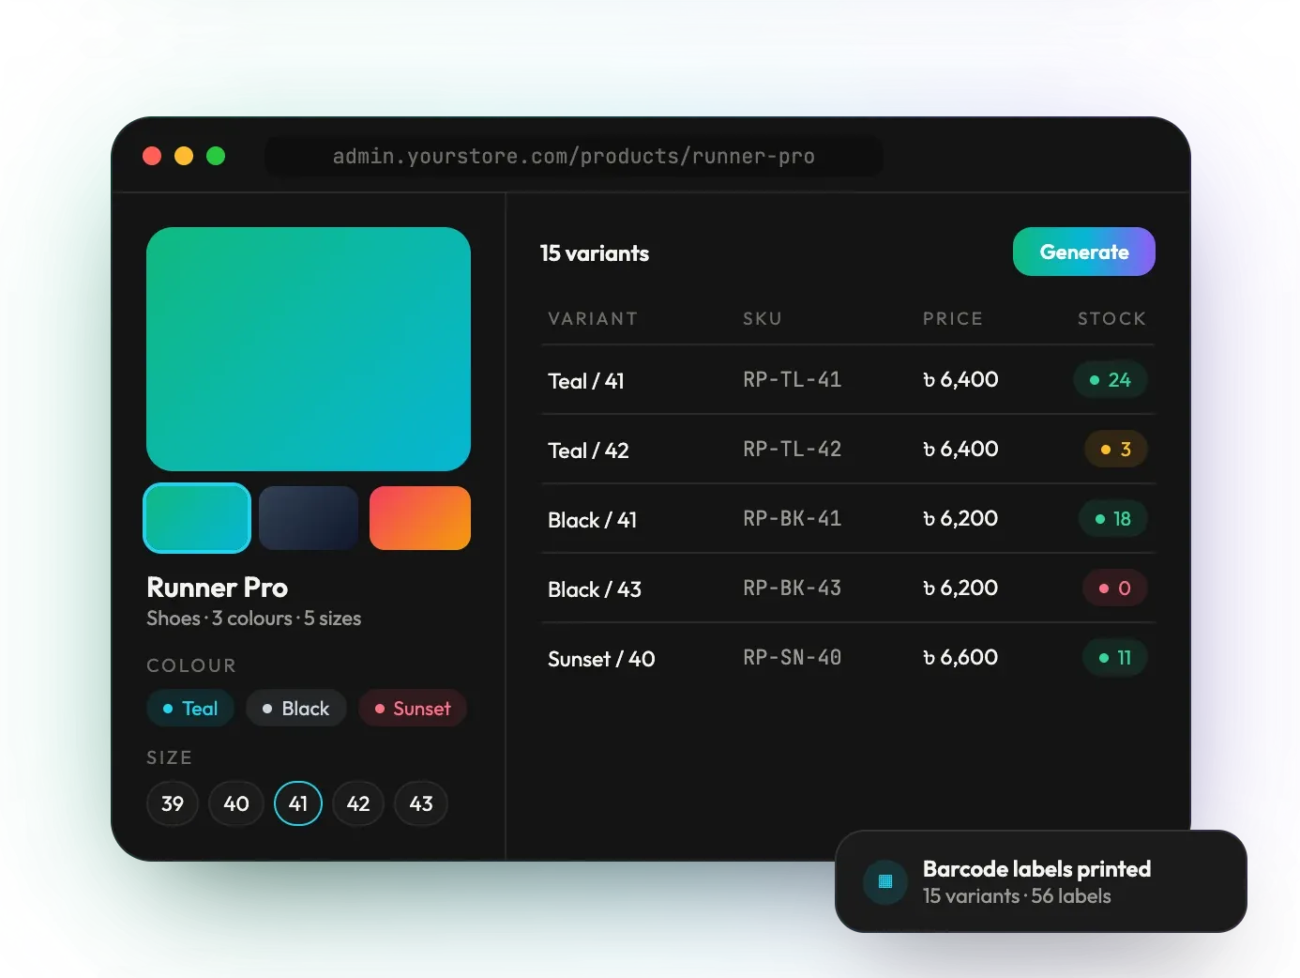
Task: Click the PRICE column header
Action: [x=953, y=319]
